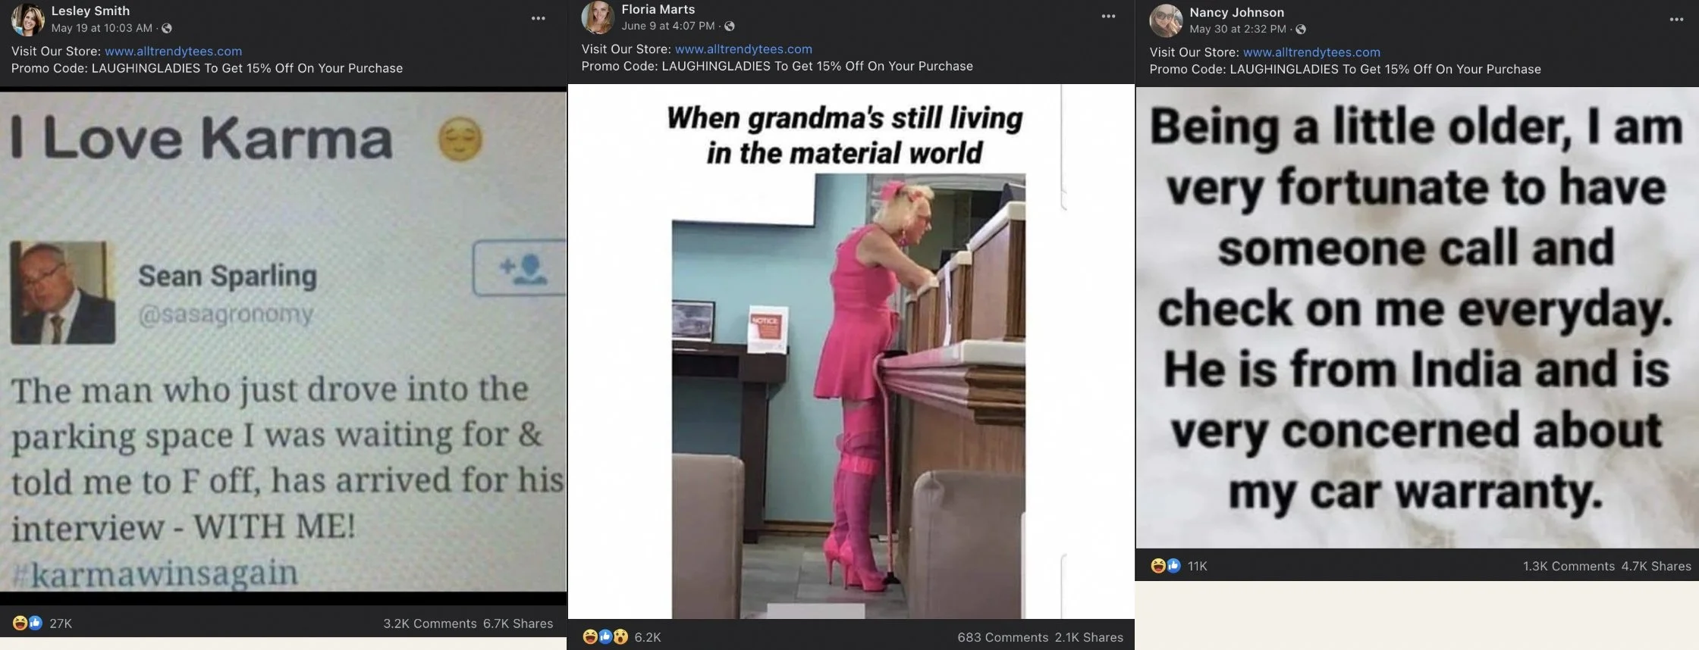Open the grandma in pink outfit image

click(x=850, y=352)
